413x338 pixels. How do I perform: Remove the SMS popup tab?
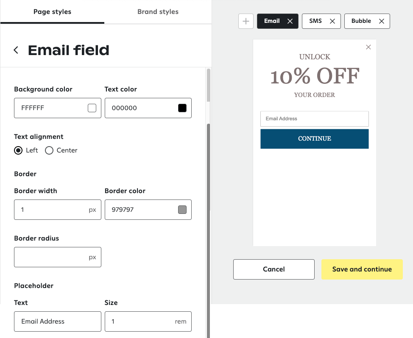pyautogui.click(x=334, y=21)
